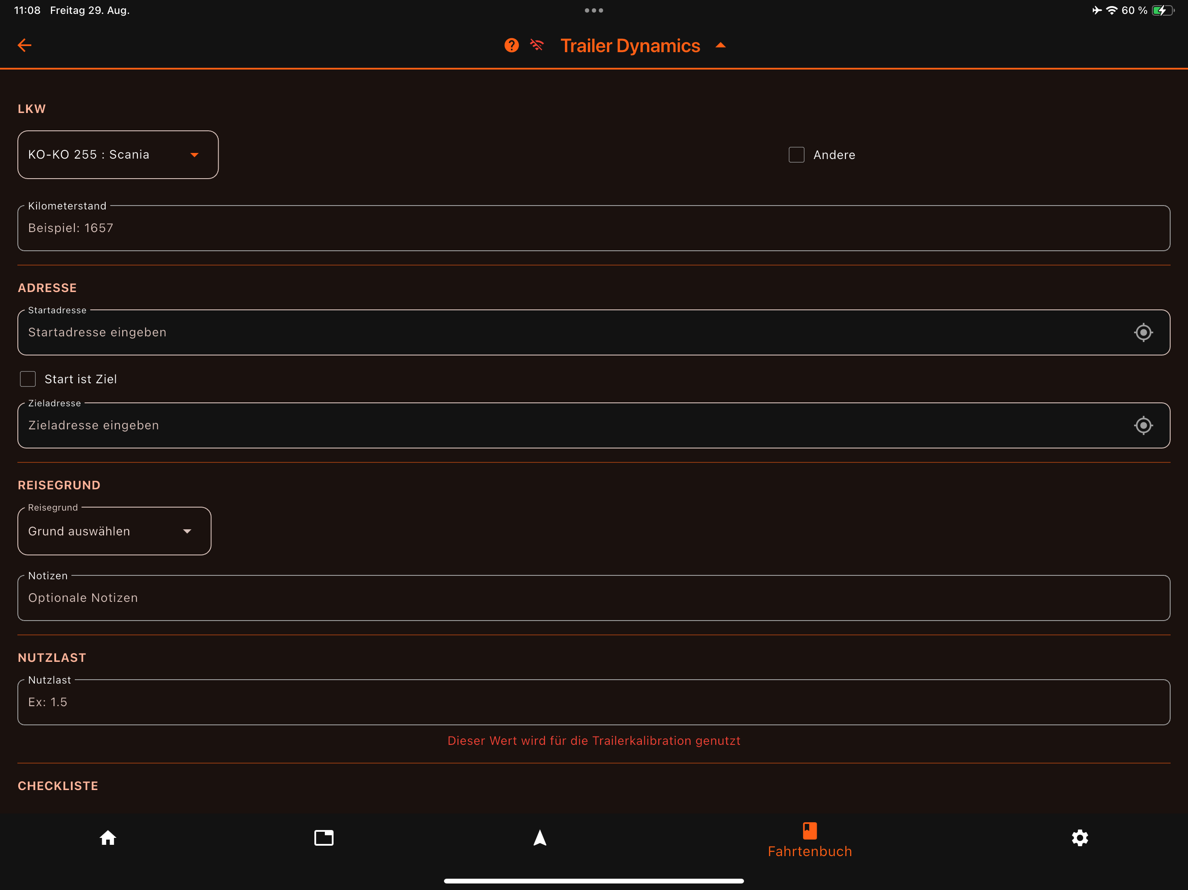Open the Trailer Dynamics title menu
This screenshot has height=890, width=1188.
[x=630, y=46]
